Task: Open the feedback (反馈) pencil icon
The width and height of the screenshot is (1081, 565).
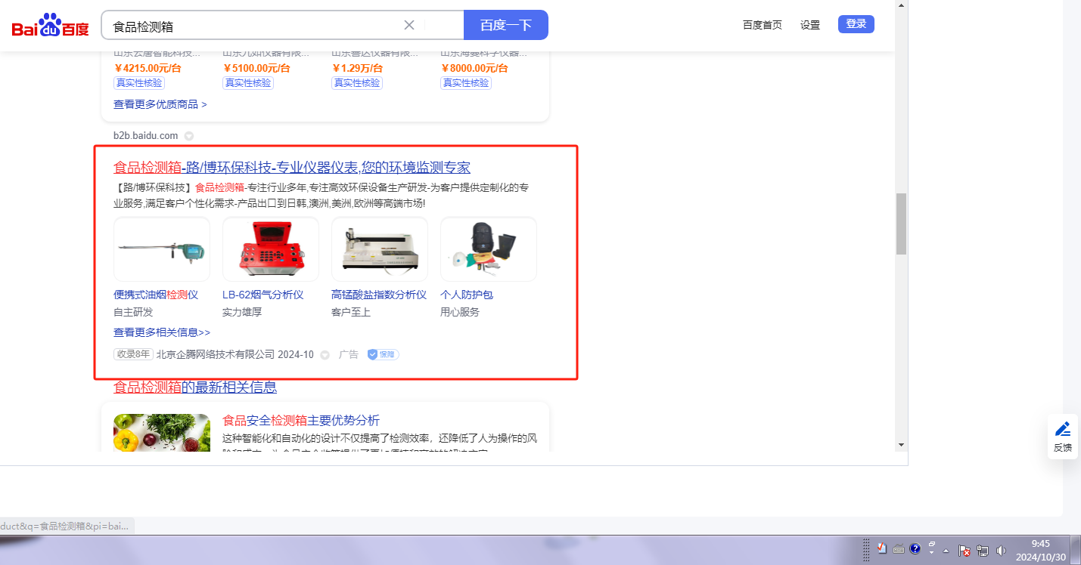Action: [1063, 429]
